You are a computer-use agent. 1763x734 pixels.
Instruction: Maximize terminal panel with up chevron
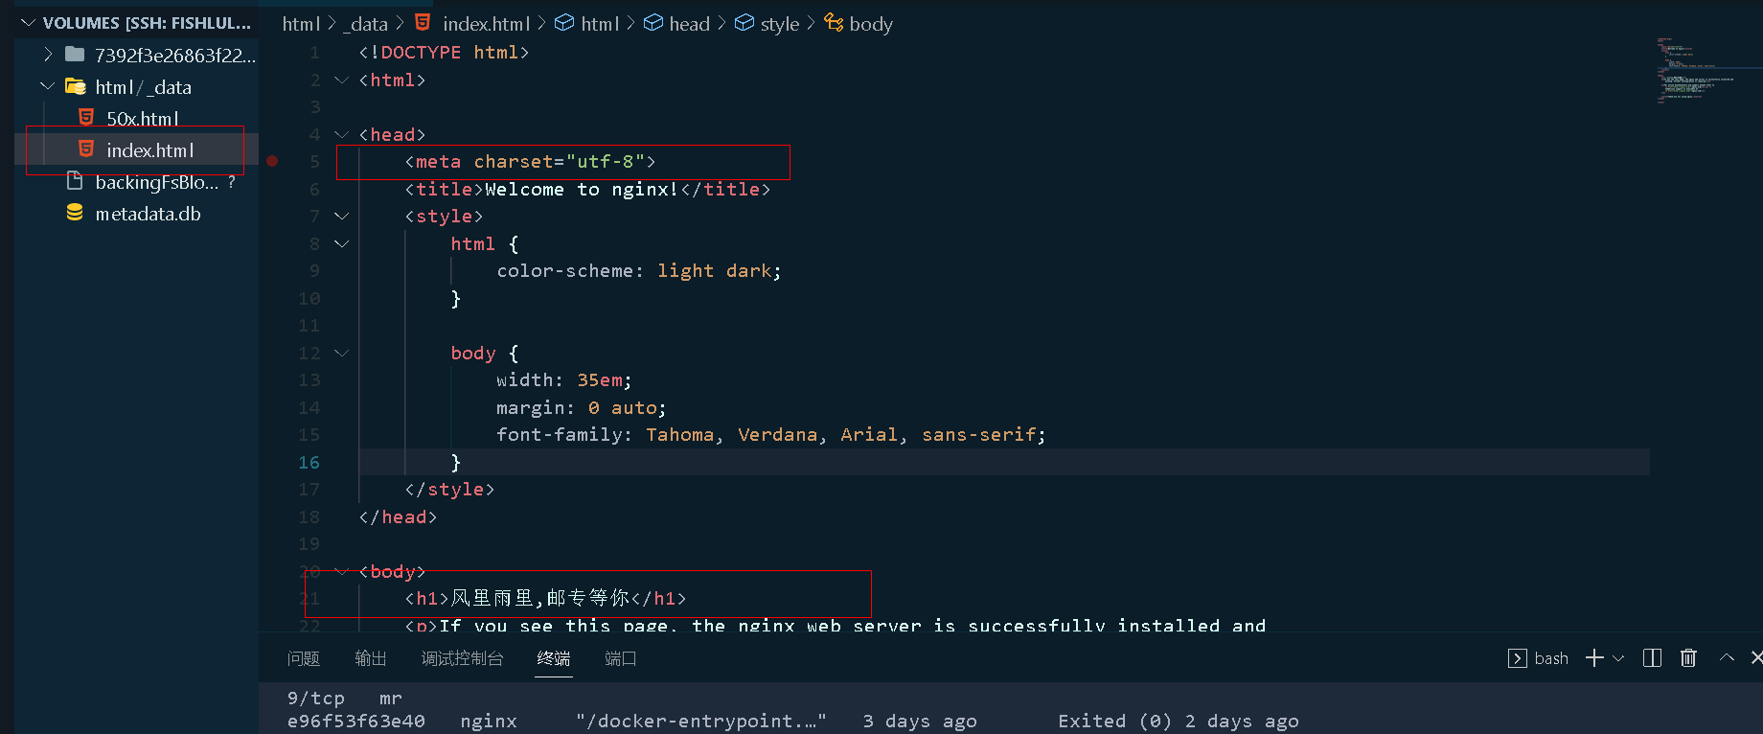(1727, 658)
